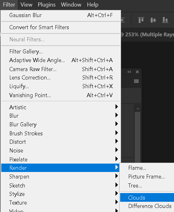Open the View menu
This screenshot has height=212, width=174.
click(26, 5)
